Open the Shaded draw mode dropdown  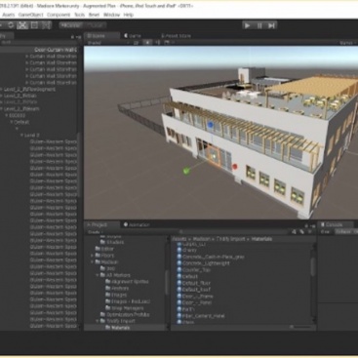[108, 43]
